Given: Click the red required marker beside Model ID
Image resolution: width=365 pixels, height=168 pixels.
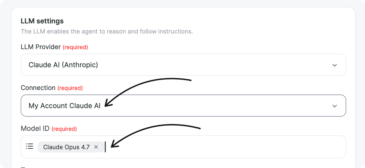Looking at the screenshot, I should pyautogui.click(x=64, y=129).
